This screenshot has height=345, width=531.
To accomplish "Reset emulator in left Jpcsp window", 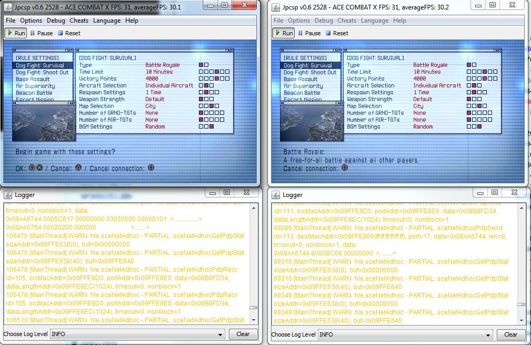I will point(69,33).
